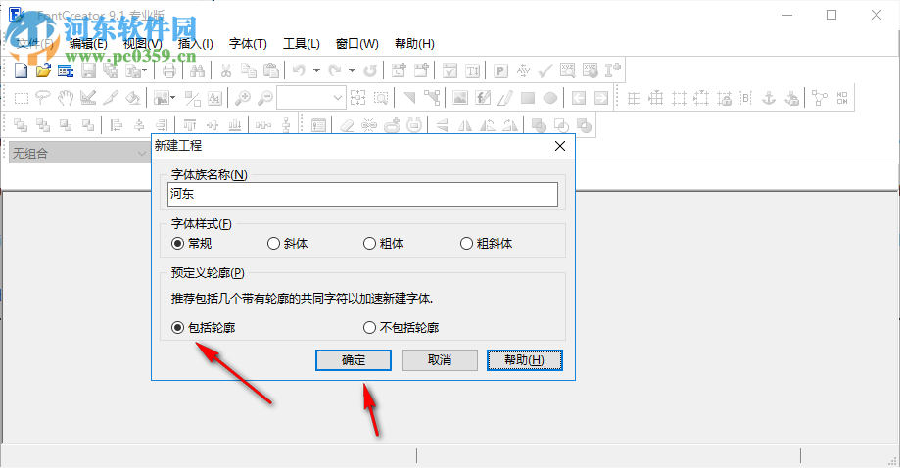
Task: Select 常规 font style radio
Action: [x=191, y=243]
